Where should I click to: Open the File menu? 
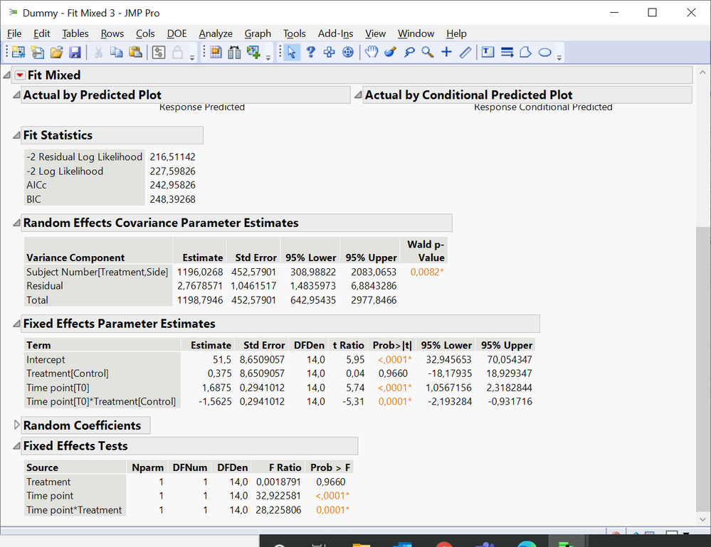[x=14, y=33]
